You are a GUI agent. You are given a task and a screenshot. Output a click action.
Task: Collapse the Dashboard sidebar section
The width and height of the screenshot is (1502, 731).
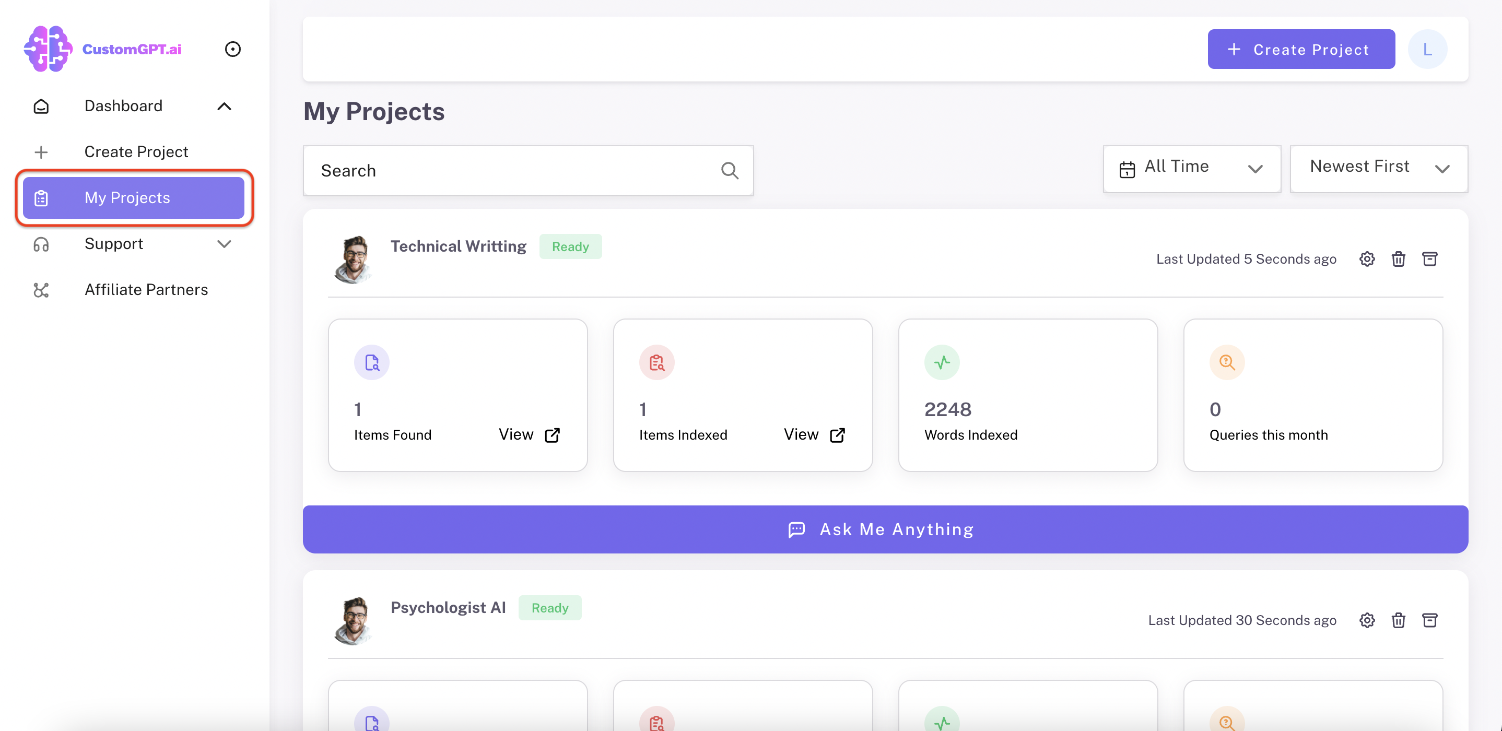[225, 106]
